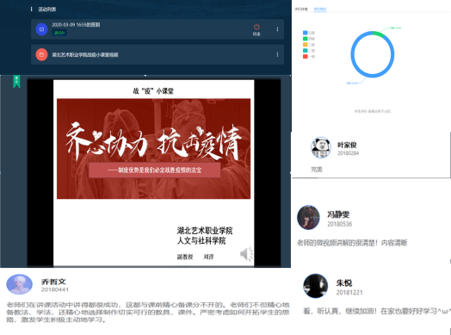The width and height of the screenshot is (451, 335).
Task: Toggle the green four-star legend entry
Action: tap(309, 39)
